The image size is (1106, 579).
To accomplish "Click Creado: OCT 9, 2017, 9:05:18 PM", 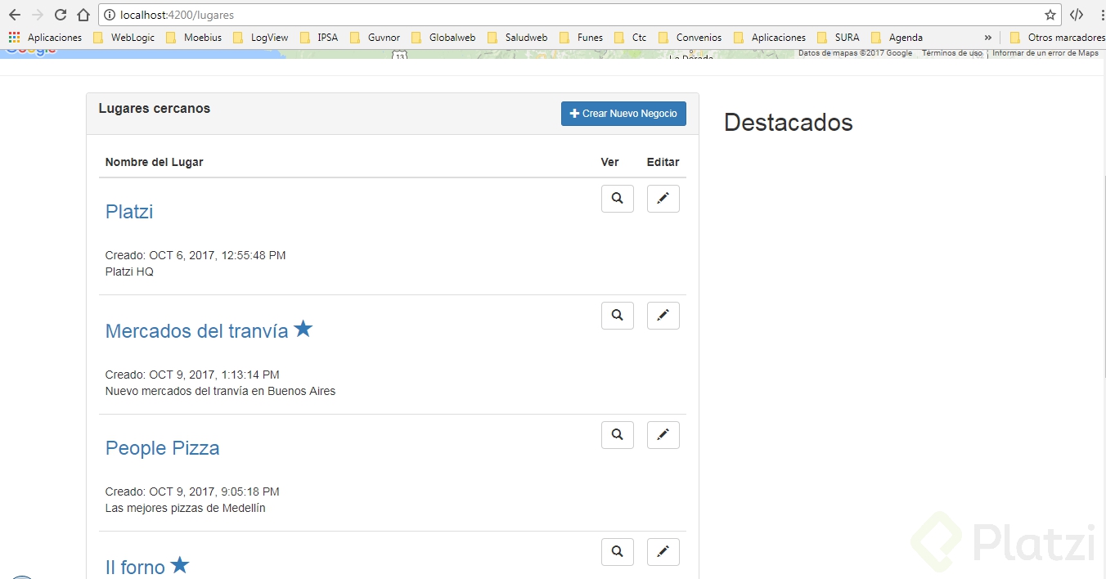I will point(192,491).
